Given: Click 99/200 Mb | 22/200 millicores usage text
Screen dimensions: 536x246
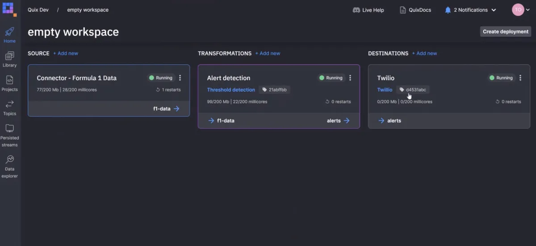Looking at the screenshot, I should pos(237,102).
